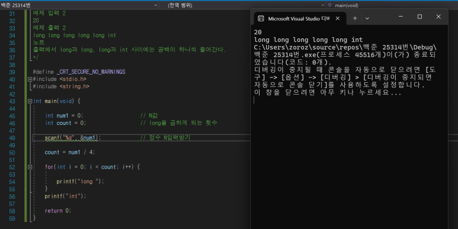Click the printf("int") statement
This screenshot has height=229, width=458.
(x=65, y=196)
